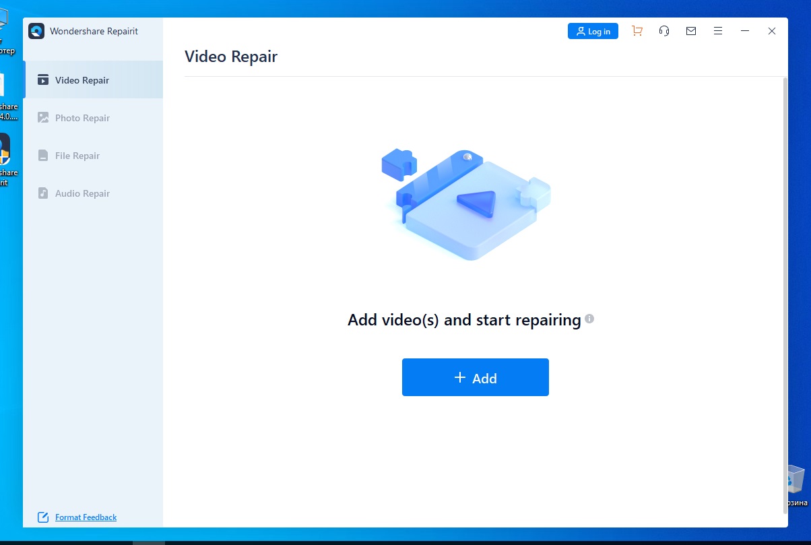Open the email contact icon
Screen dimensions: 811x545
coord(691,30)
